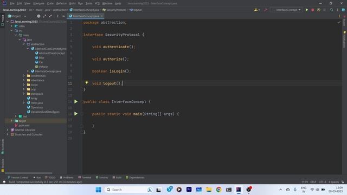
Task: Open the Code menu
Action: pyautogui.click(x=50, y=4)
